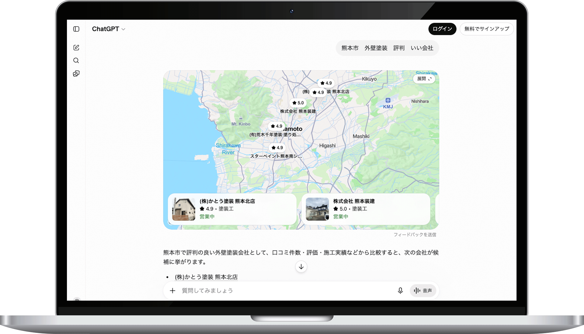The width and height of the screenshot is (584, 334).
Task: Start a new chat with pencil icon
Action: click(x=76, y=47)
